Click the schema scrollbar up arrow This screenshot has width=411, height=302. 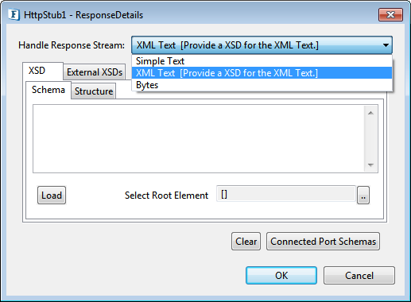[x=370, y=113]
